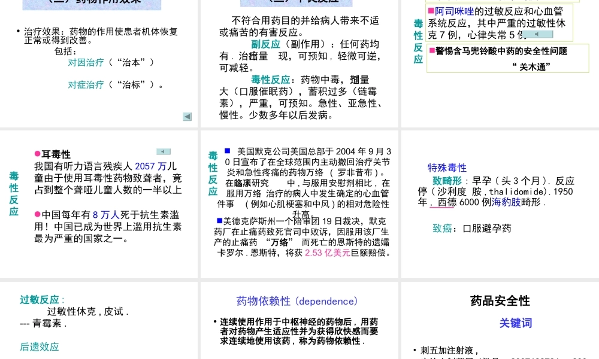599x359 pixels.
Task: Click the “关木通” text
Action: tap(531, 67)
